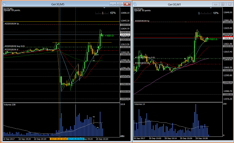The height and width of the screenshot is (143, 234).
Task: Select the buy 0.01 order label in M1
Action: pos(145,57)
